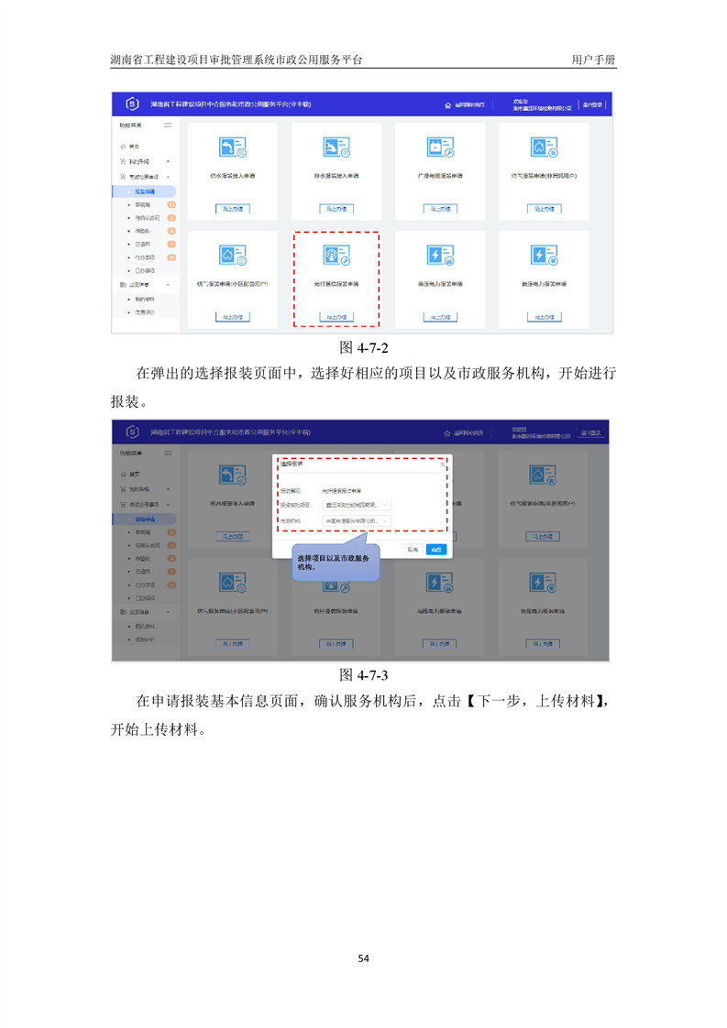
Task: Click 退出登录 logout in figure 4-7-2 header
Action: 592,104
